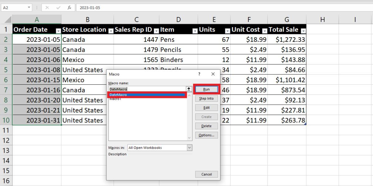Open the Unit Cost filter dropdown
Screen dimensions: 373x186
265,31
